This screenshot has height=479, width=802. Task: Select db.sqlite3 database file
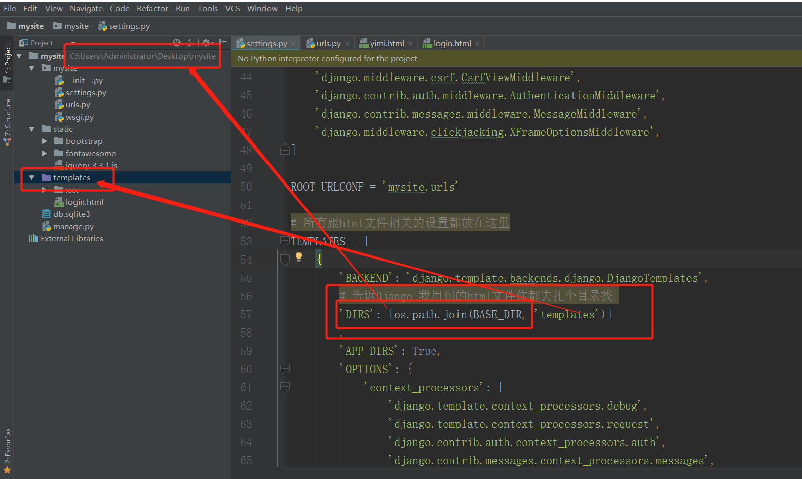(x=71, y=214)
